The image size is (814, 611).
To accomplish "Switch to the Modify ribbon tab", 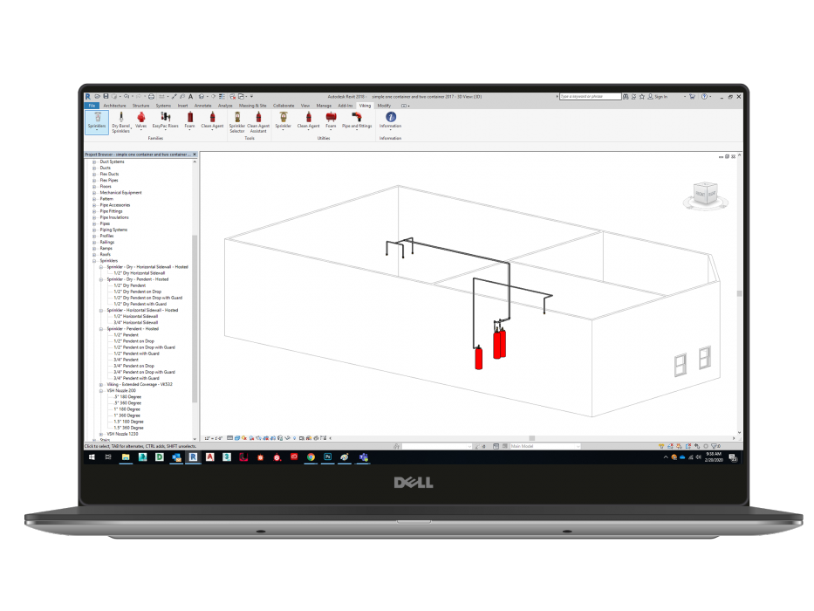I will [384, 106].
